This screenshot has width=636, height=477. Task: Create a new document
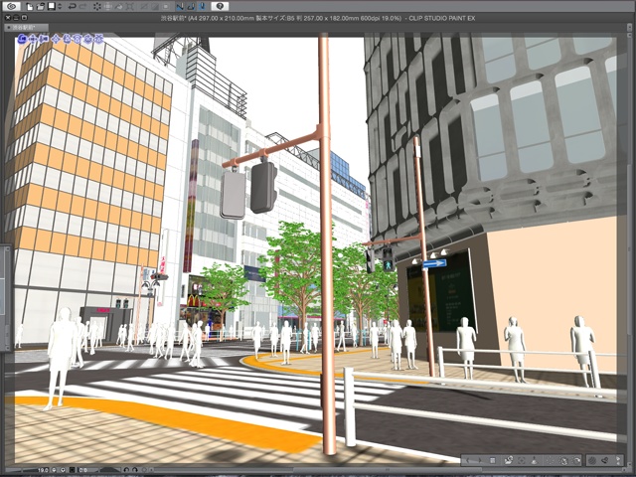click(30, 7)
